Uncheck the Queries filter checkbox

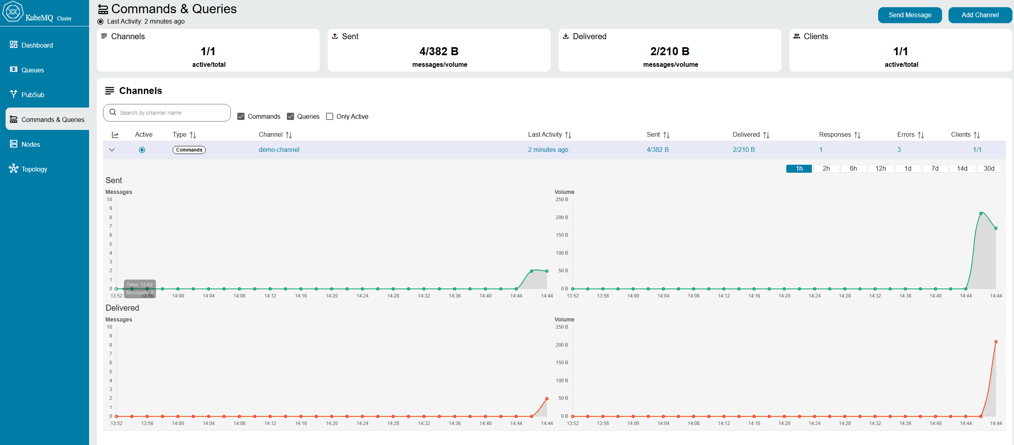pyautogui.click(x=290, y=116)
